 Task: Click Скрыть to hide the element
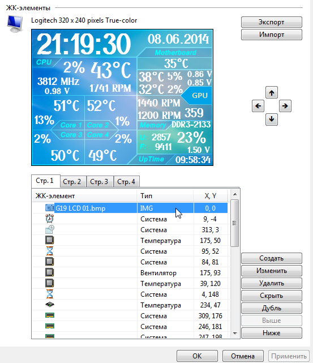272,296
